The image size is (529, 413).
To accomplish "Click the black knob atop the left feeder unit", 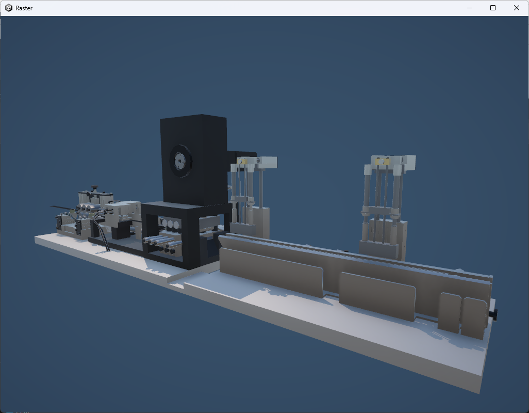I will [x=94, y=188].
